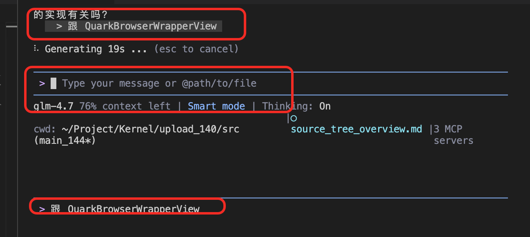
Task: Toggle the Thinking: On setting
Action: point(296,106)
